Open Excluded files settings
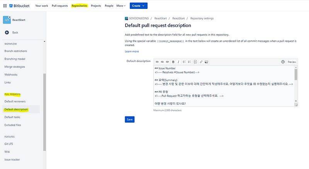The height and width of the screenshot is (169, 309). tap(13, 125)
